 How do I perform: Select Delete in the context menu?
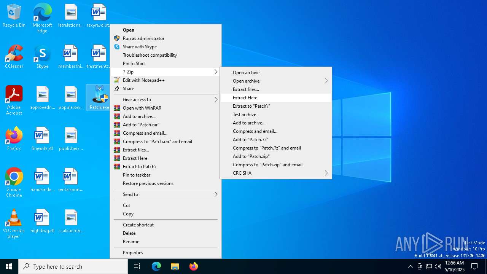pyautogui.click(x=166, y=233)
